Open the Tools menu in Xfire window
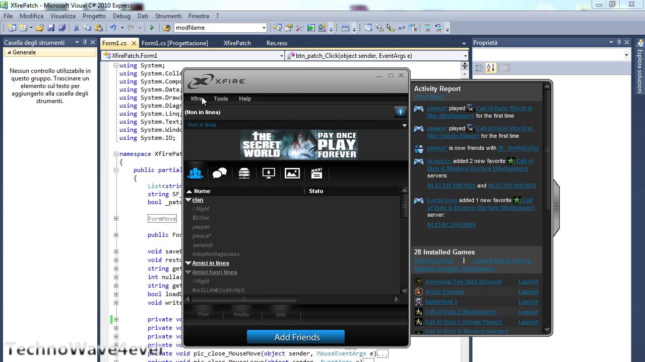Image resolution: width=645 pixels, height=362 pixels. pos(221,99)
